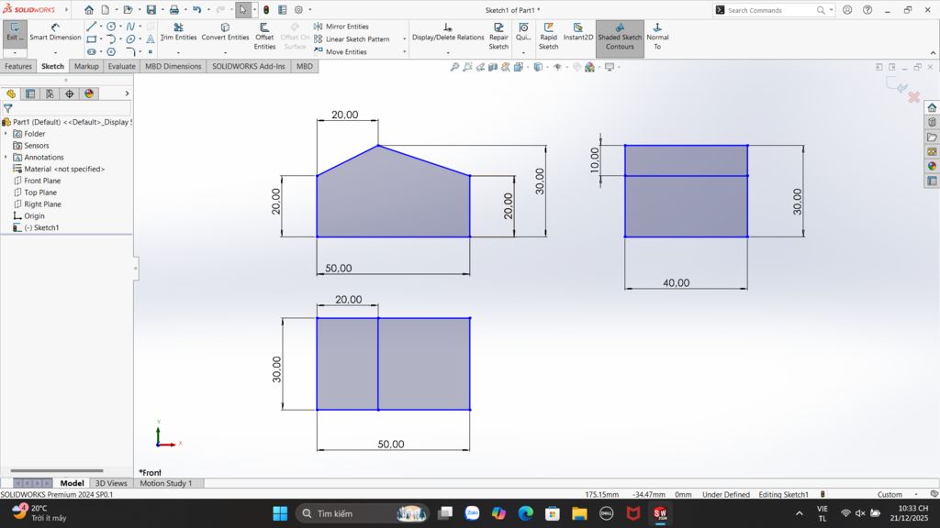The height and width of the screenshot is (528, 940).
Task: Expand the Folder tree node
Action: pyautogui.click(x=6, y=134)
